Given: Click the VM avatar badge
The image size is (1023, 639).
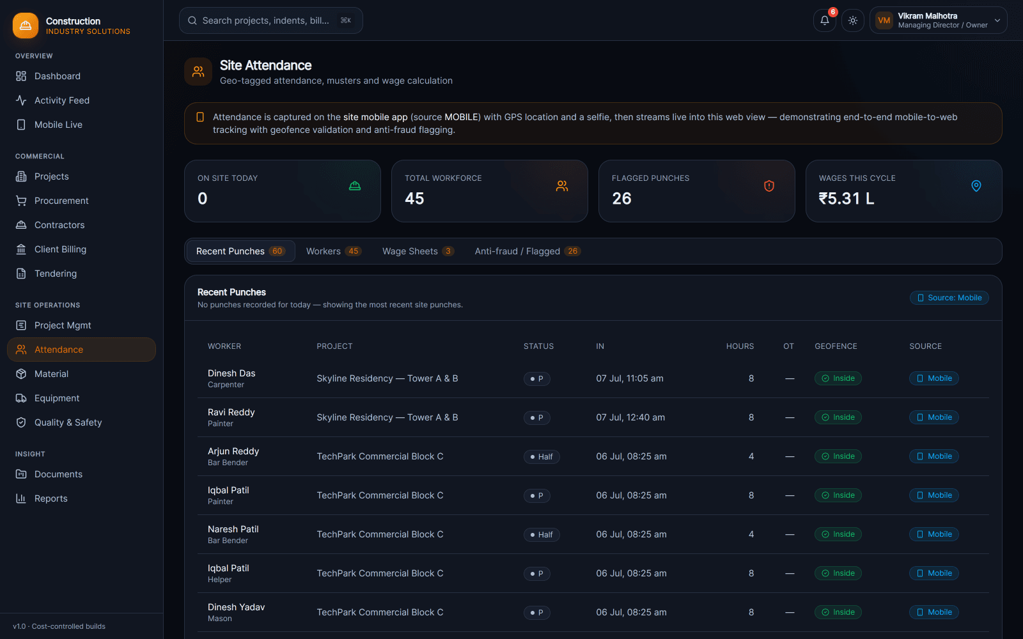Looking at the screenshot, I should click(x=884, y=20).
